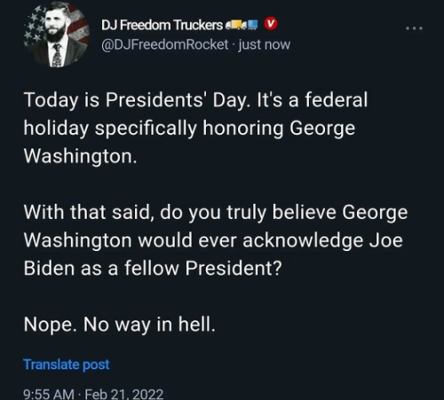Click the phrase 'specifically honoring' in post

pyautogui.click(x=189, y=129)
